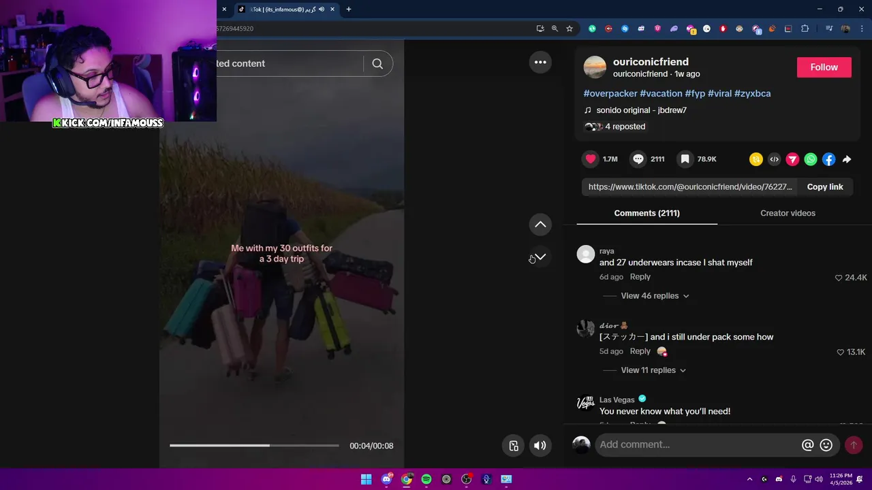Open emoji picker in comment box
Image resolution: width=872 pixels, height=490 pixels.
point(826,445)
